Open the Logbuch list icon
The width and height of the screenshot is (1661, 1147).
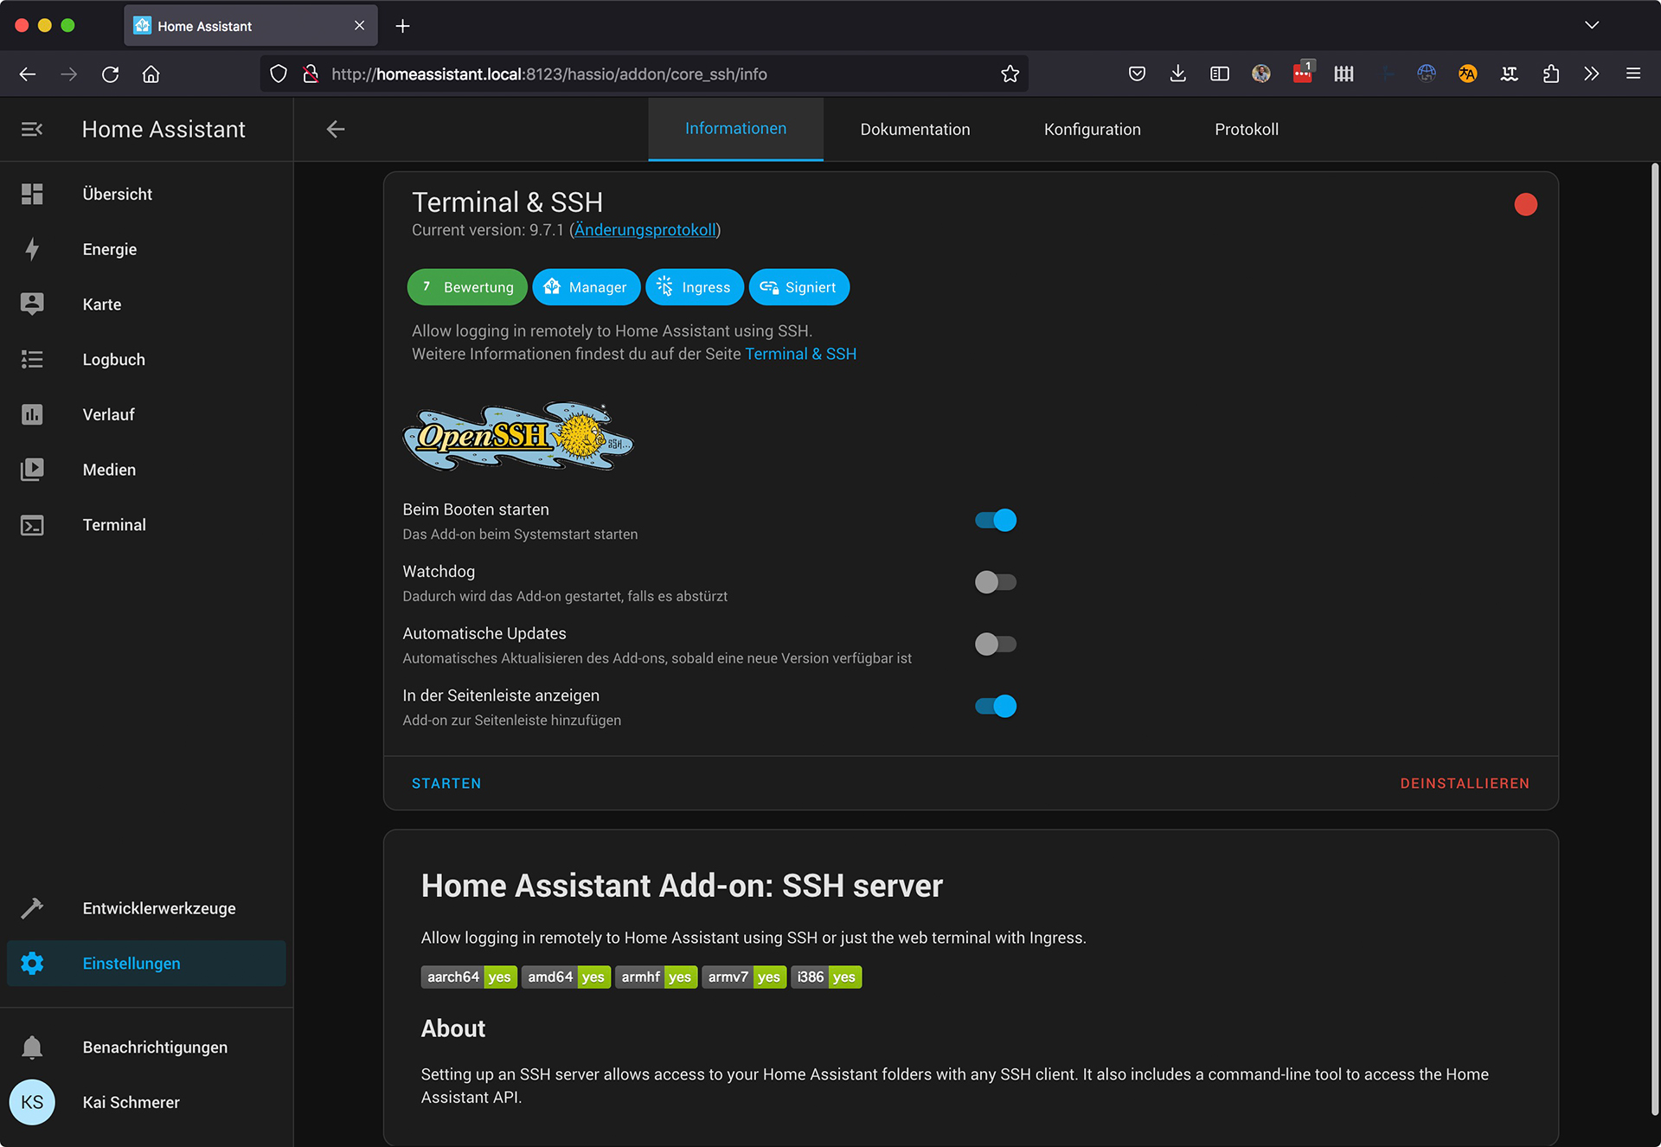[x=32, y=360]
